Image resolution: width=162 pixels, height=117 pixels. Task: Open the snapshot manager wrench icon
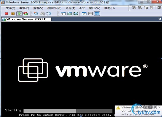pyautogui.click(x=49, y=14)
